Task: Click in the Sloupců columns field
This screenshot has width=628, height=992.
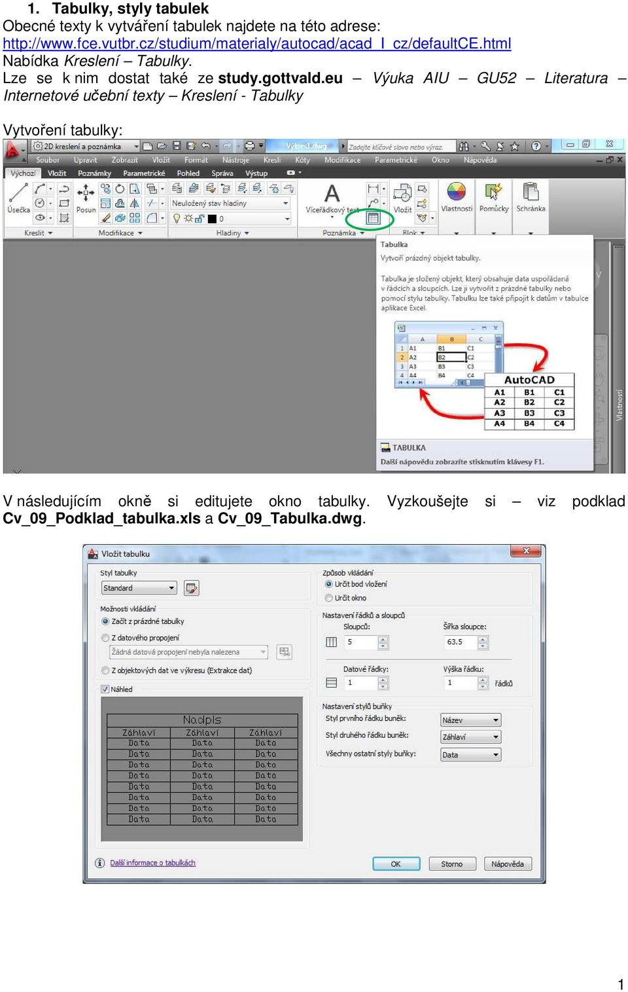Action: [x=360, y=642]
